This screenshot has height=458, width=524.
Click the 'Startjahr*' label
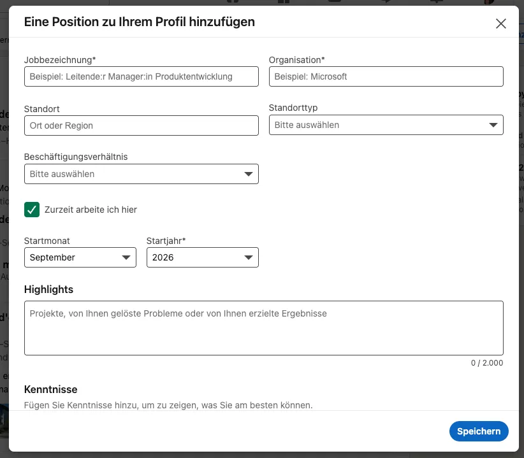coord(166,241)
